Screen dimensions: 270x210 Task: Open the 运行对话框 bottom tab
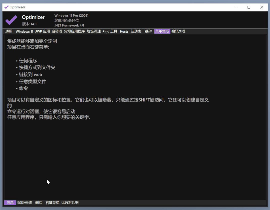[70, 202]
